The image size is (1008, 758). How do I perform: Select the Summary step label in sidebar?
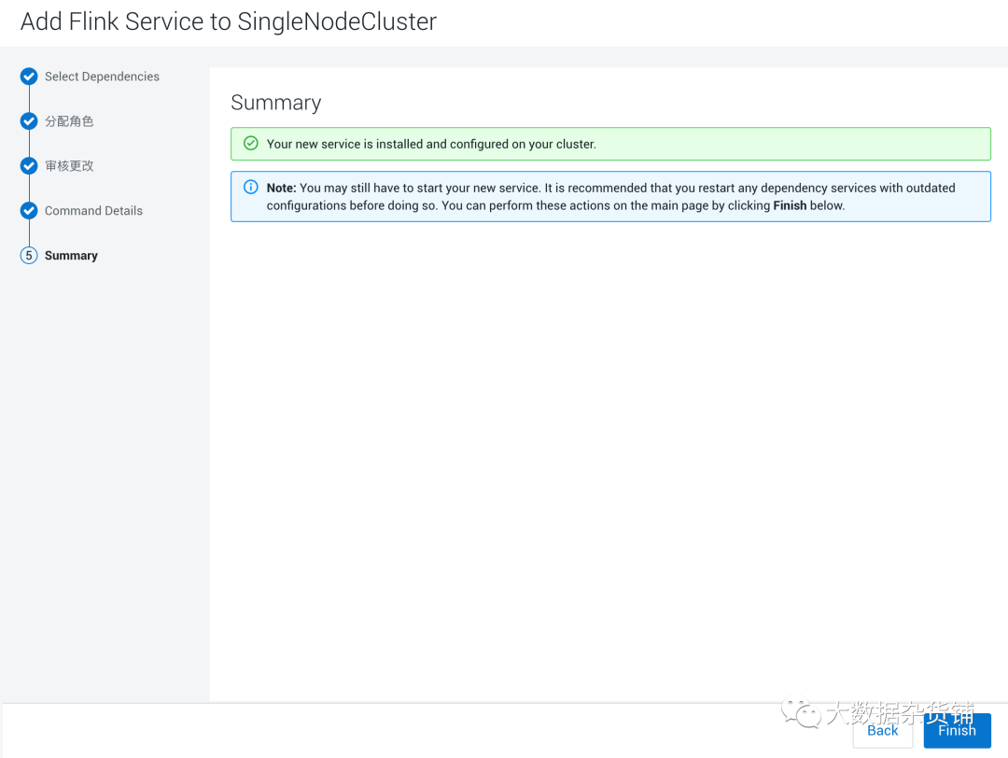pyautogui.click(x=71, y=256)
